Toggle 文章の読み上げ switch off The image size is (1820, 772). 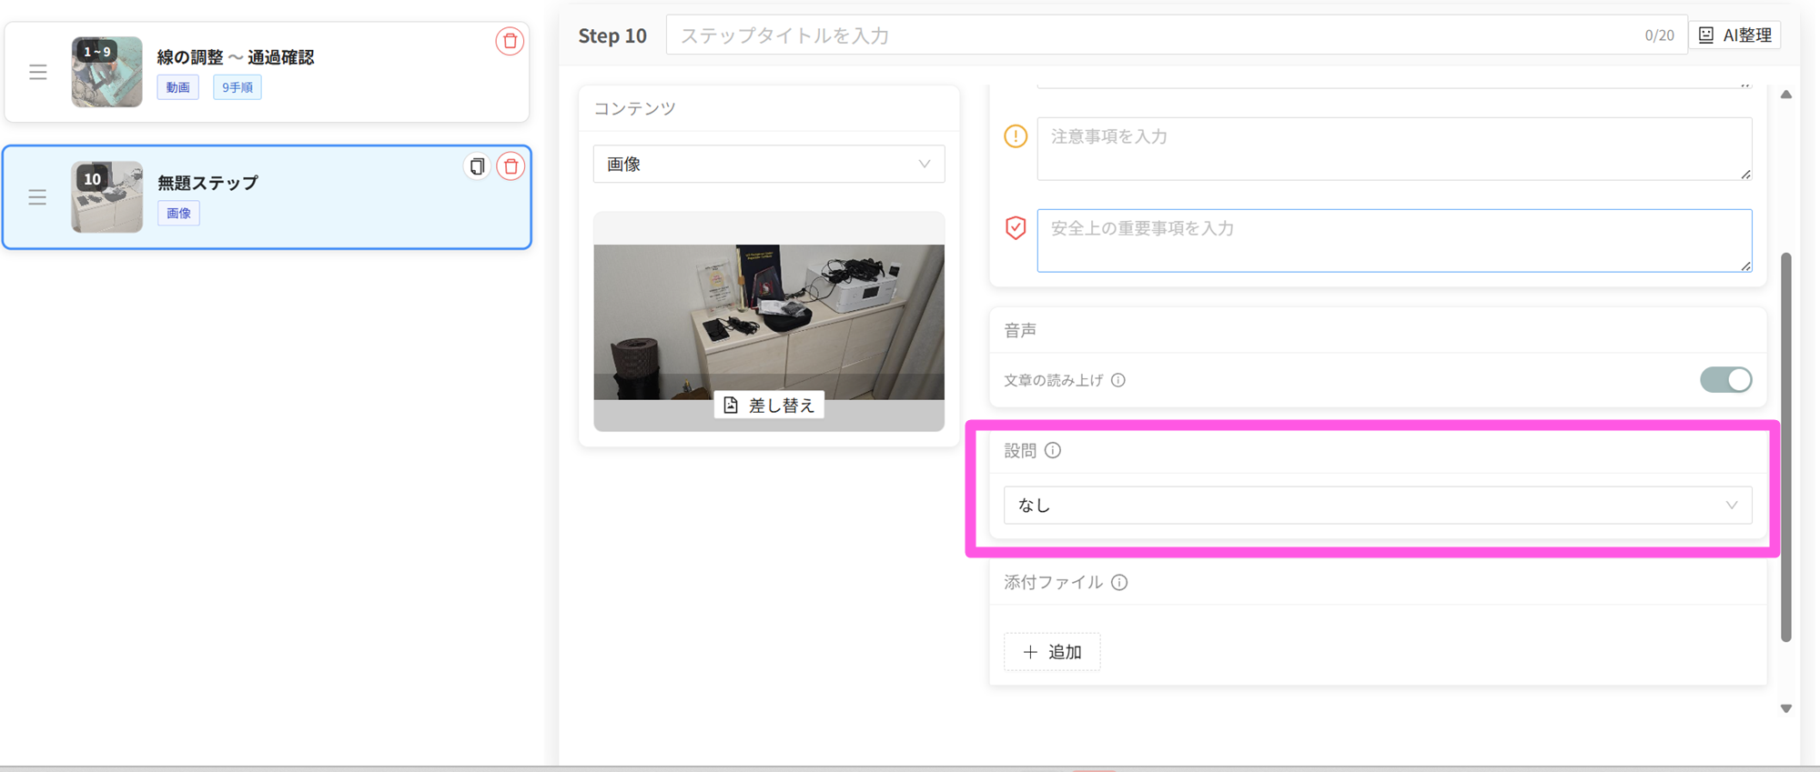coord(1725,380)
